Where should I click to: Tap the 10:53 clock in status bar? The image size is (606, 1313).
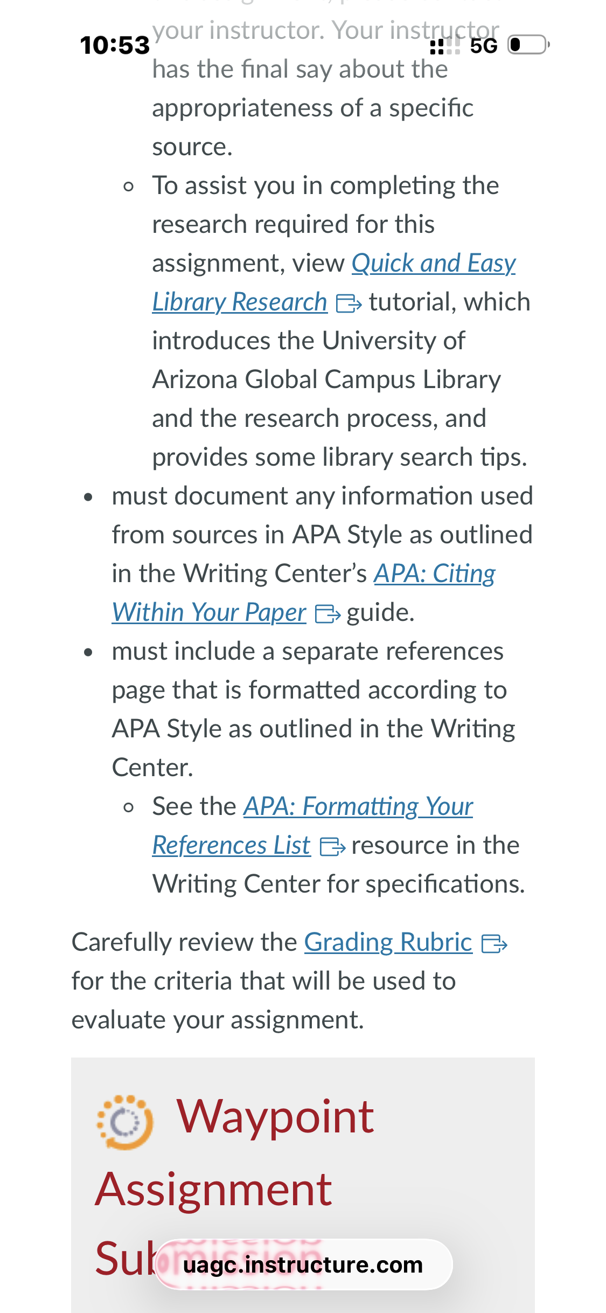click(114, 45)
